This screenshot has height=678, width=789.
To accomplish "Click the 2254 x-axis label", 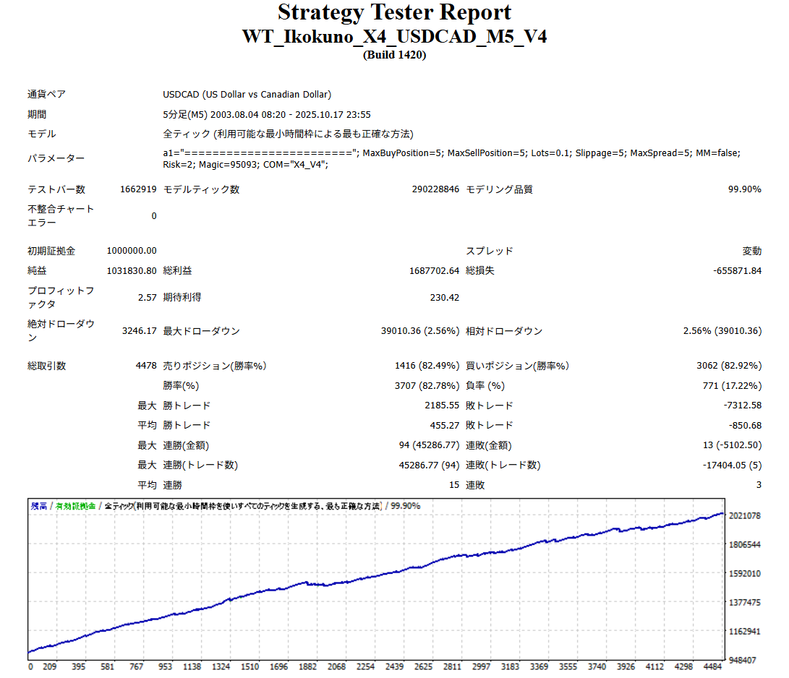I will 367,667.
